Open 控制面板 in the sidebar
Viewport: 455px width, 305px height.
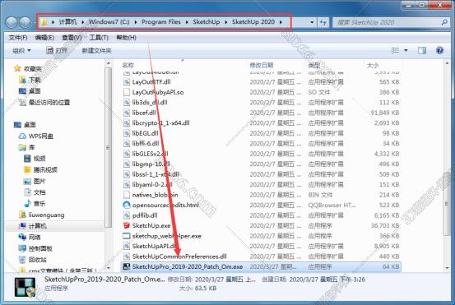coord(35,248)
